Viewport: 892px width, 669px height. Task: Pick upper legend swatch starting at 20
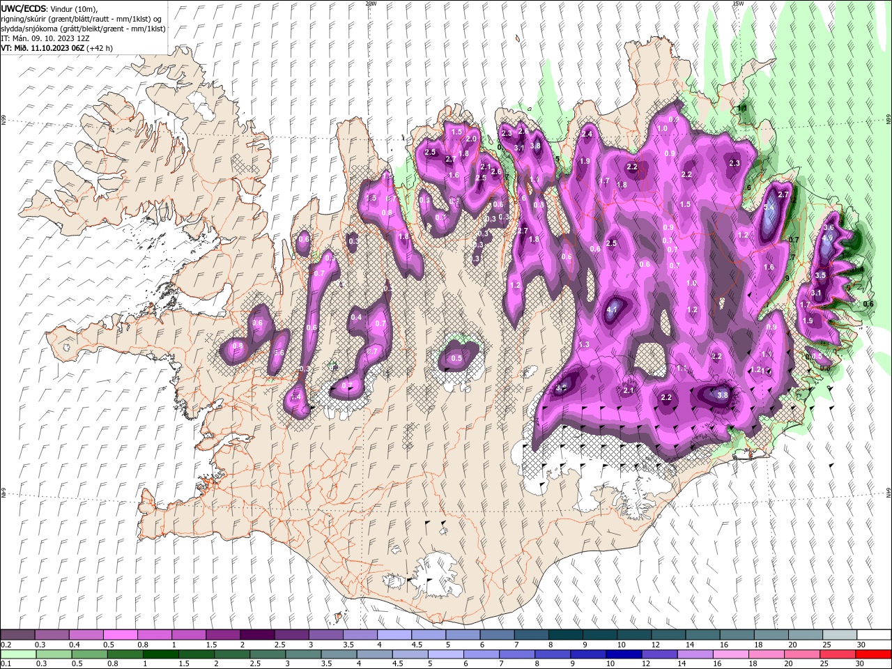(805, 635)
